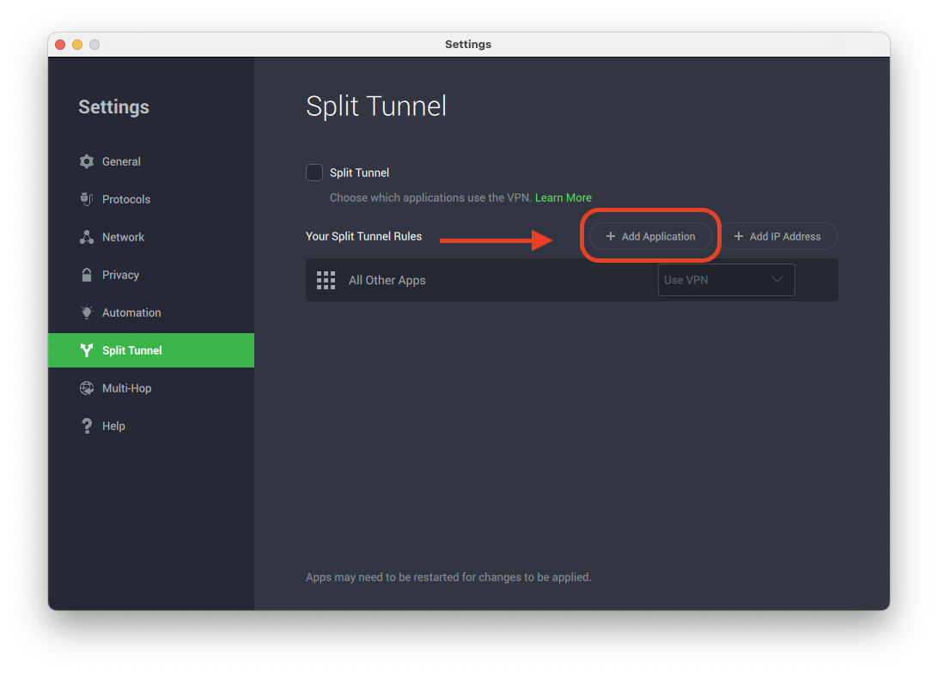Viewport: 938px width, 674px height.
Task: Click the General gear icon
Action: tap(87, 161)
